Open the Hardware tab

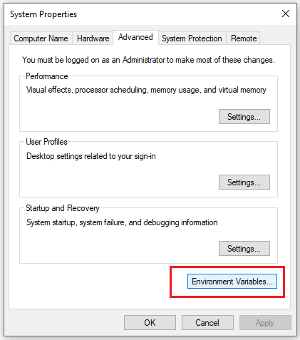(x=93, y=38)
